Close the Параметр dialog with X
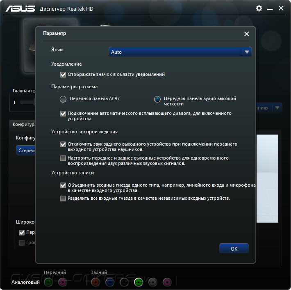This screenshot has width=291, height=290. pyautogui.click(x=246, y=34)
